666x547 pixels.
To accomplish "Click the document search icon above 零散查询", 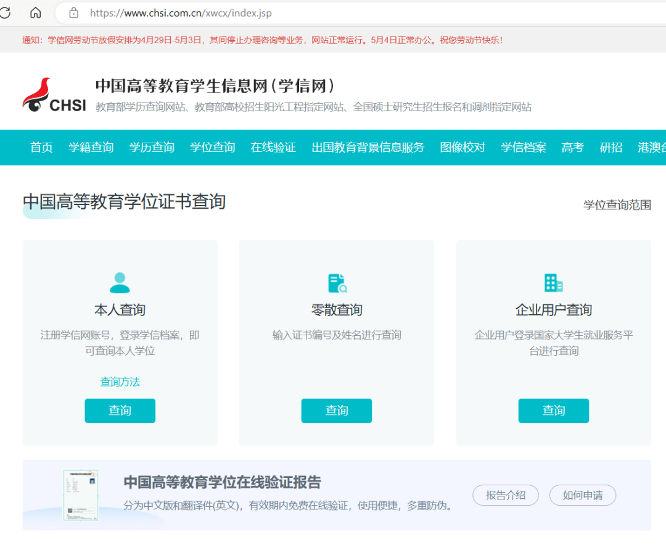I will point(337,283).
